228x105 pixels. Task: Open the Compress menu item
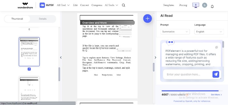click(97, 5)
